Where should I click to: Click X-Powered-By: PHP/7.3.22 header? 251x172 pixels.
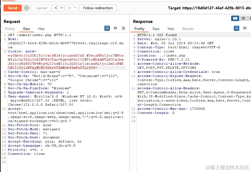(x=164, y=60)
